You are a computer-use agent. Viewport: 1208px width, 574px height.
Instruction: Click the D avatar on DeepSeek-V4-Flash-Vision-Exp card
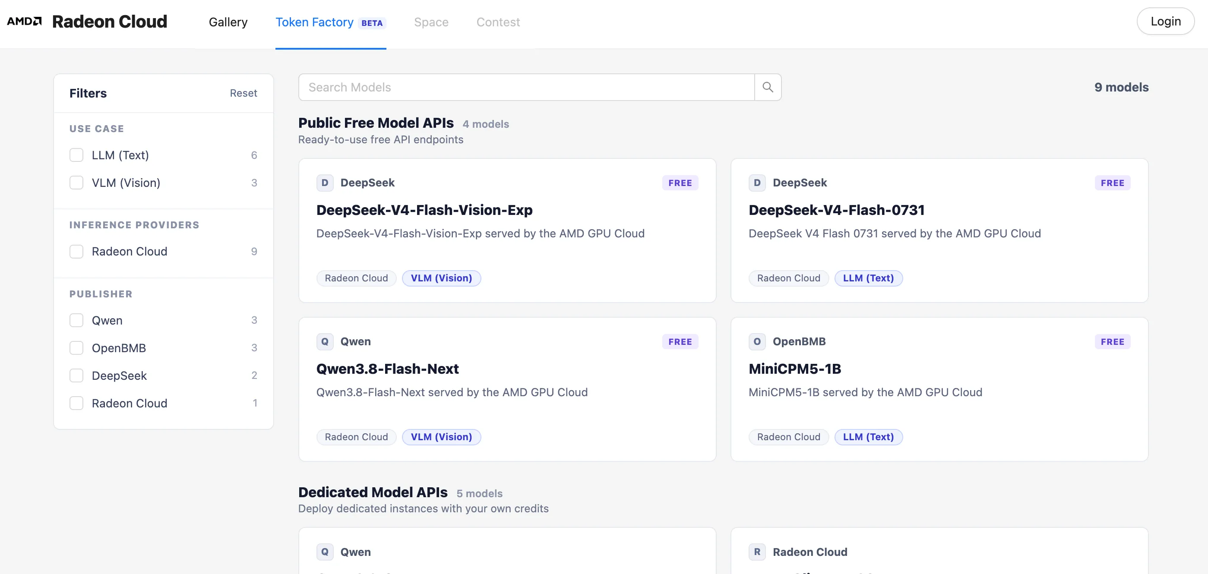pyautogui.click(x=325, y=183)
